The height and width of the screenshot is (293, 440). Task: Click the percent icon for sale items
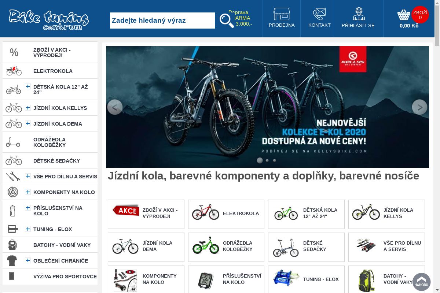coord(14,52)
